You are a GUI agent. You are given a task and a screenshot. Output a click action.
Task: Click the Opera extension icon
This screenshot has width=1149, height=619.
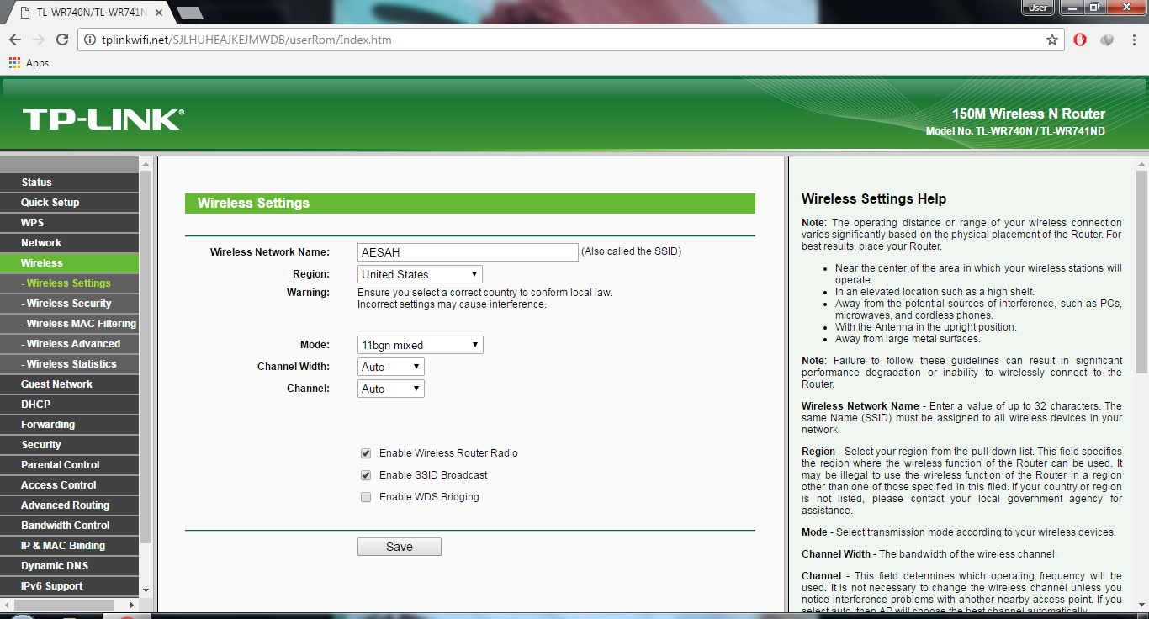click(1080, 40)
